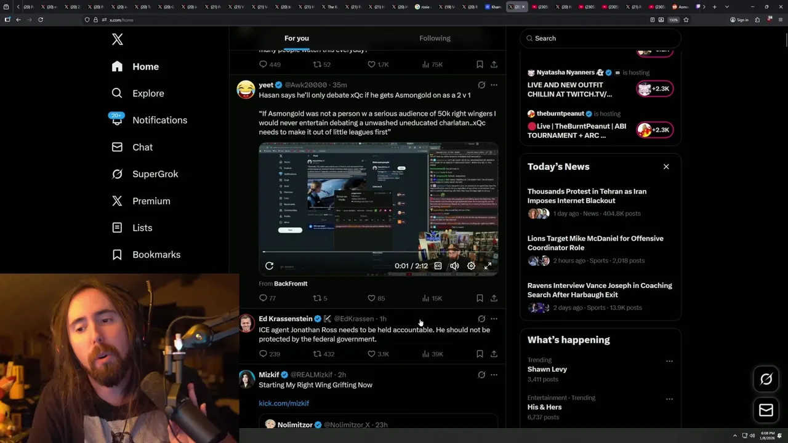Open more options on Ed Krassenstein's post
The image size is (788, 443).
[x=494, y=319]
